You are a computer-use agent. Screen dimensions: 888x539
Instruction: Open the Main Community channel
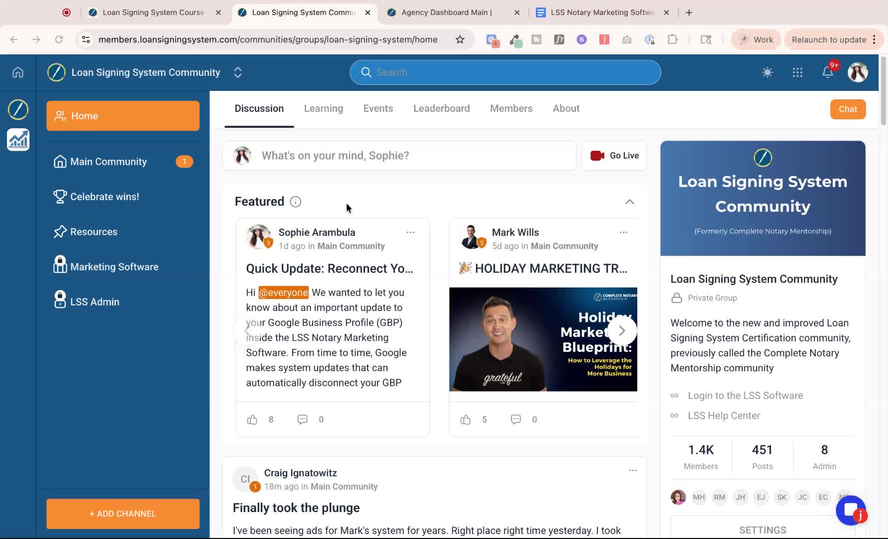(123, 162)
